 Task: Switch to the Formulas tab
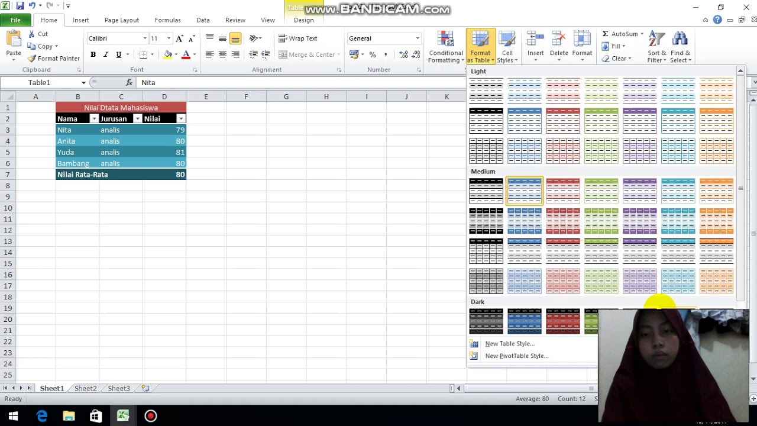click(x=167, y=20)
